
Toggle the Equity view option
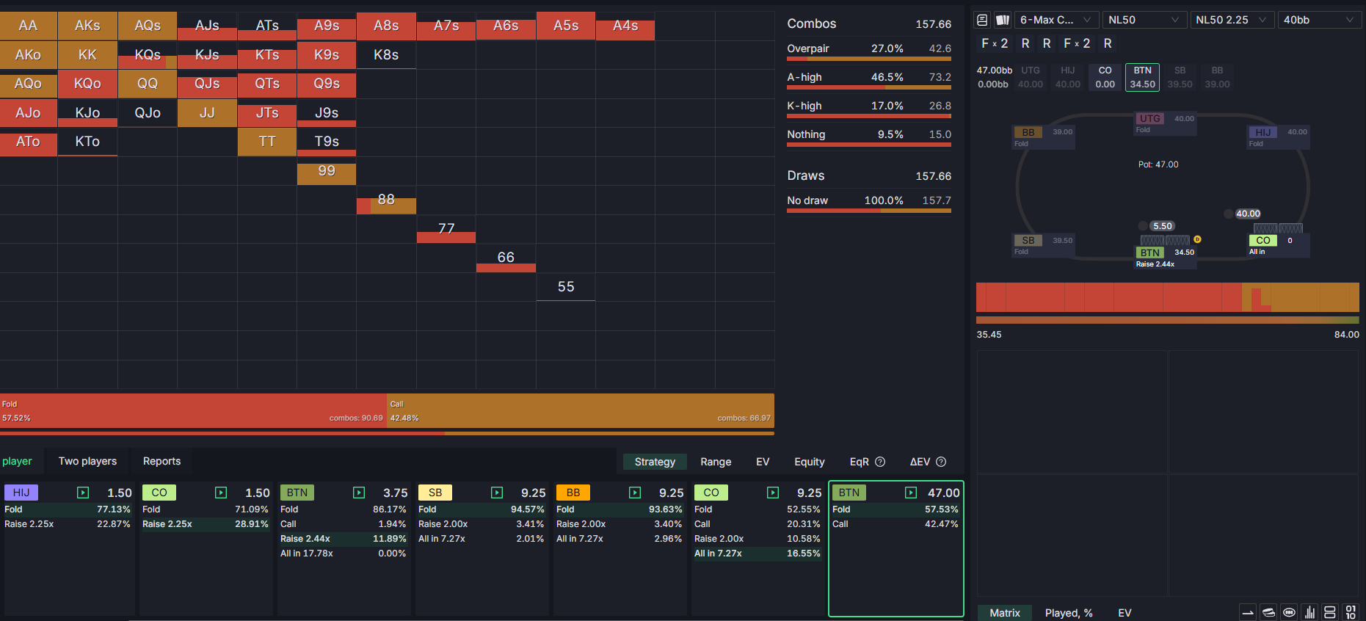(809, 462)
